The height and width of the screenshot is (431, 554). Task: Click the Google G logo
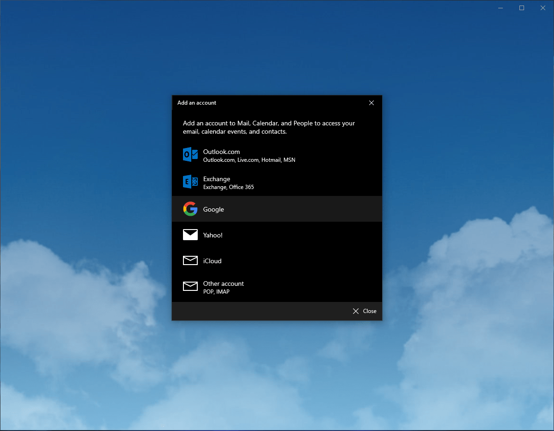(x=190, y=209)
